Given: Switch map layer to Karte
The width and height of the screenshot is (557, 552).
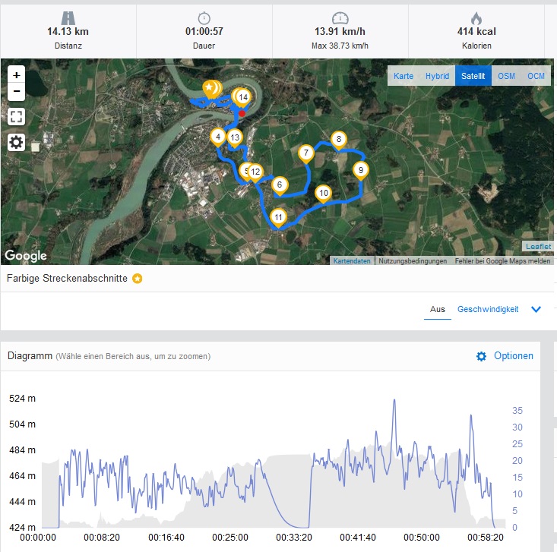Looking at the screenshot, I should (x=404, y=76).
